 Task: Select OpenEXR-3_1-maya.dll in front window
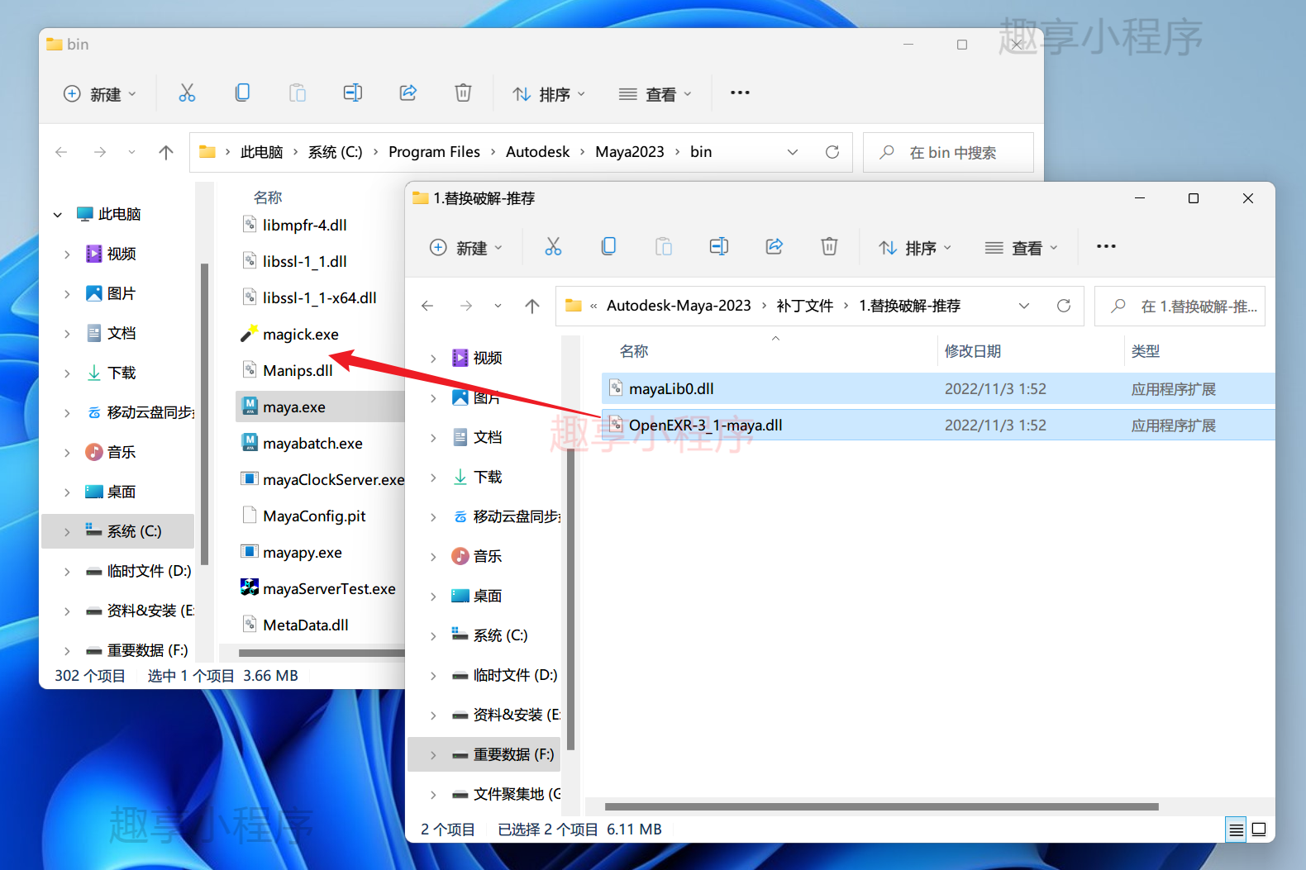tap(938, 425)
